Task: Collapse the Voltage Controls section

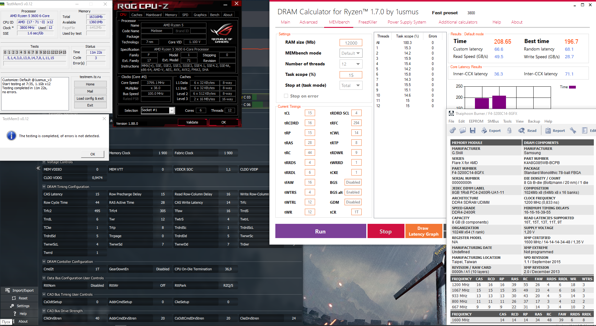Action: [44, 162]
